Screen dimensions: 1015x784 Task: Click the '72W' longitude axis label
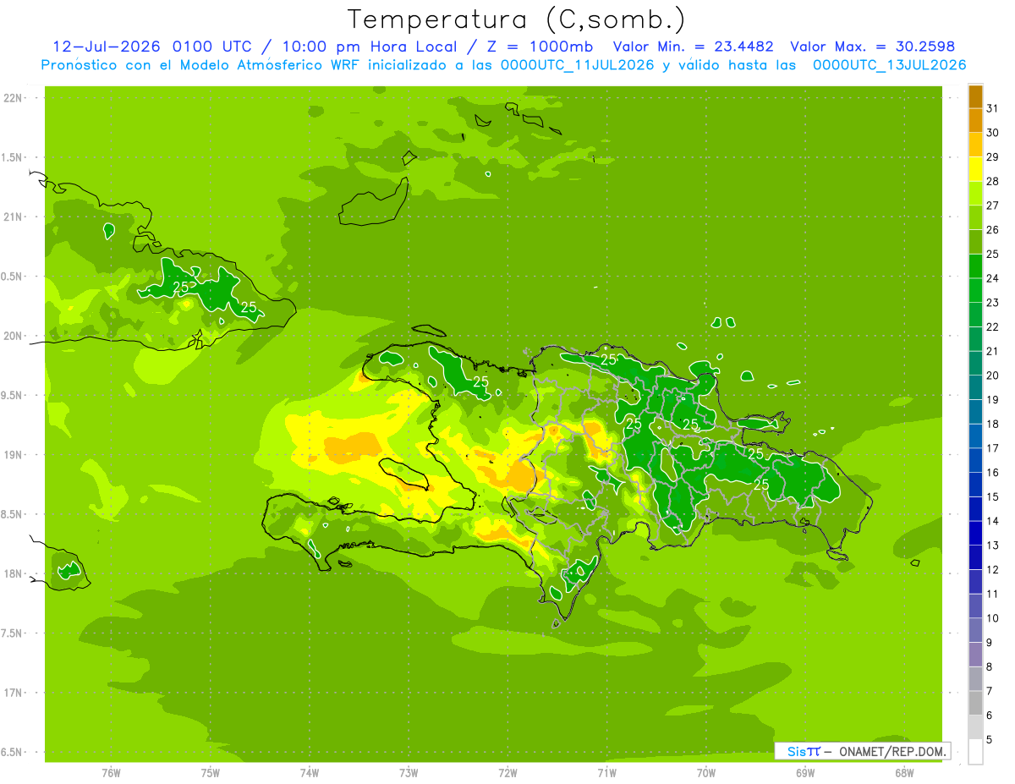507,772
